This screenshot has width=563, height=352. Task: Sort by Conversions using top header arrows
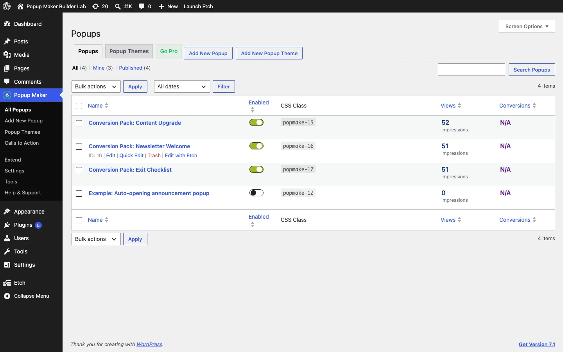[x=534, y=106]
